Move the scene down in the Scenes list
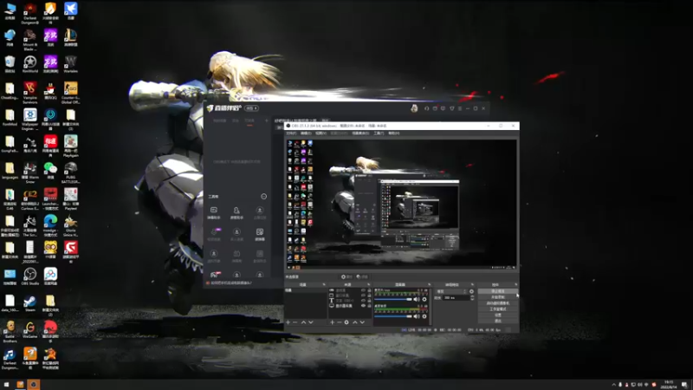 click(311, 322)
